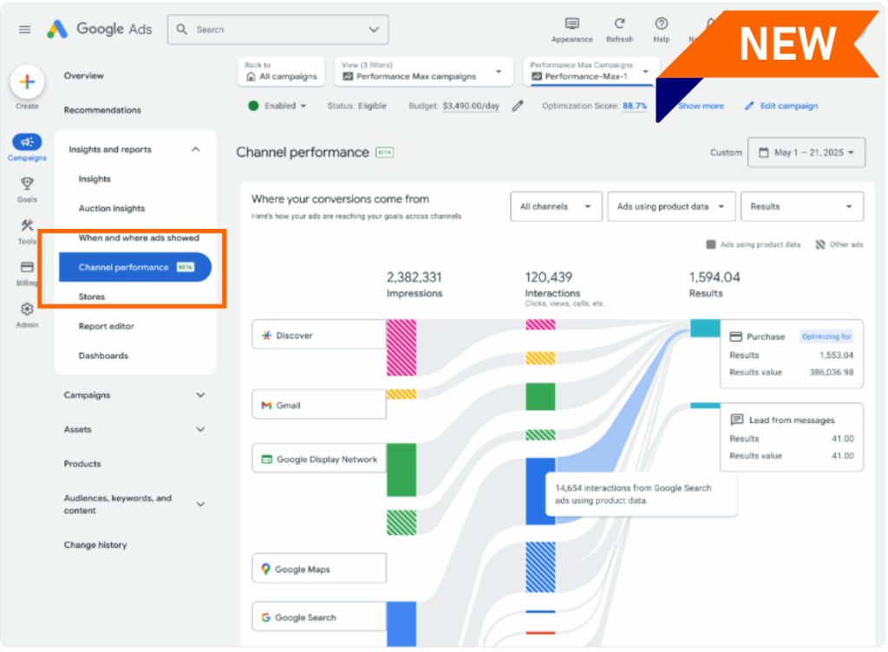
Task: Click the 2,382,331 impressions figure
Action: tap(414, 277)
